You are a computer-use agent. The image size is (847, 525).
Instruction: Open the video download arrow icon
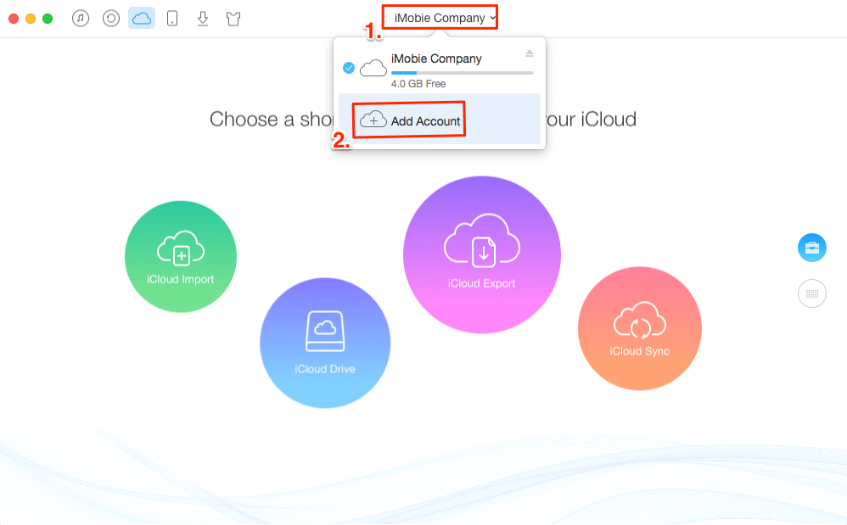(203, 19)
